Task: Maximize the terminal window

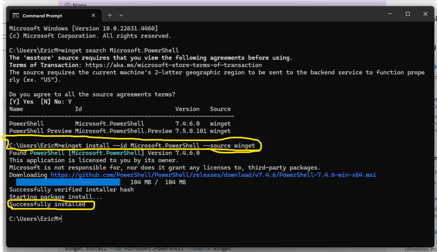Action: point(408,14)
